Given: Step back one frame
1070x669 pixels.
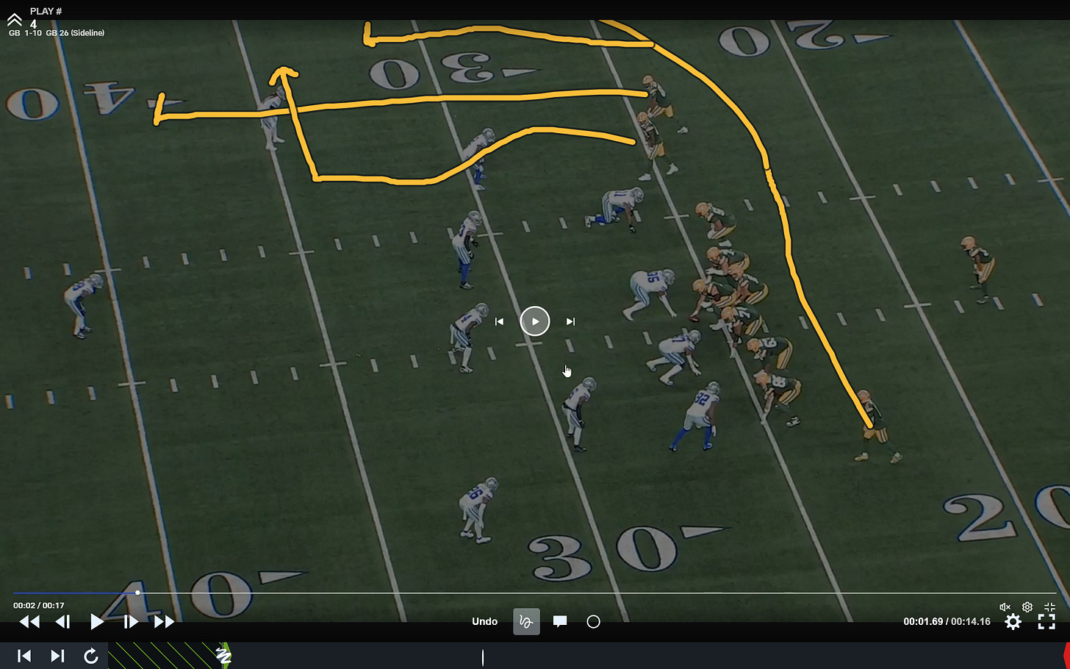Looking at the screenshot, I should pos(63,622).
